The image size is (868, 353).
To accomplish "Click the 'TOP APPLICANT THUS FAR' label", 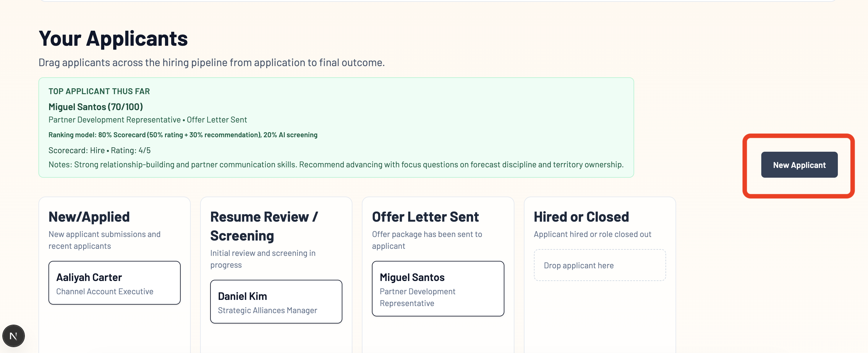I will click(x=99, y=91).
